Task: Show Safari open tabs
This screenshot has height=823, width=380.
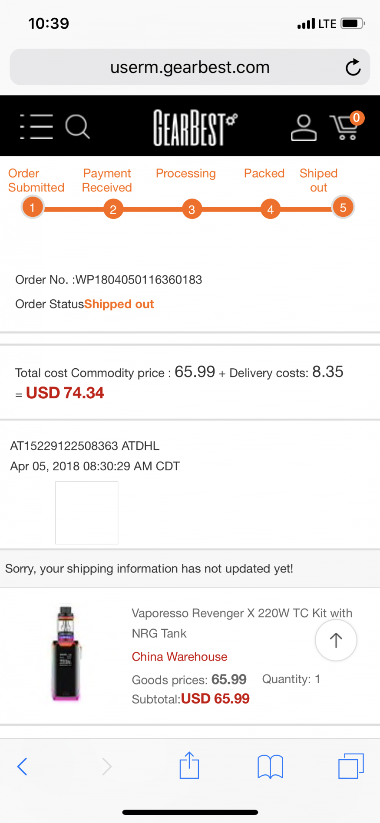Action: 351,766
